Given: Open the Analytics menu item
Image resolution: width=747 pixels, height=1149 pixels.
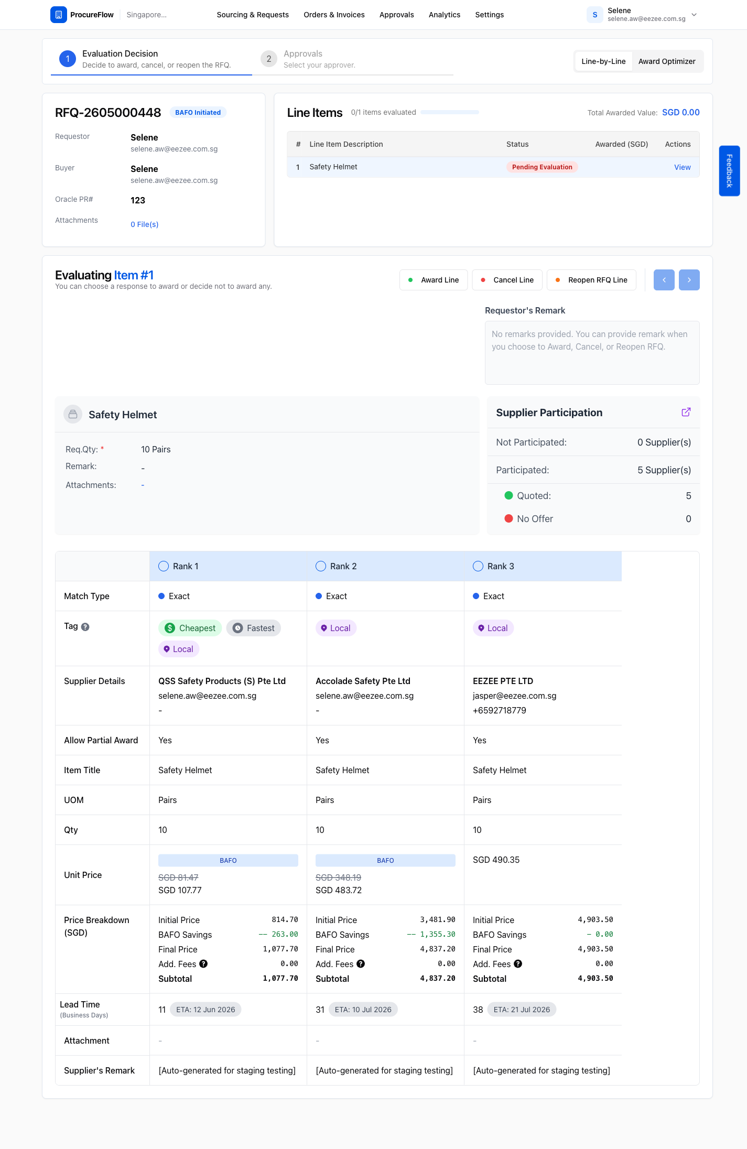Looking at the screenshot, I should (x=445, y=15).
